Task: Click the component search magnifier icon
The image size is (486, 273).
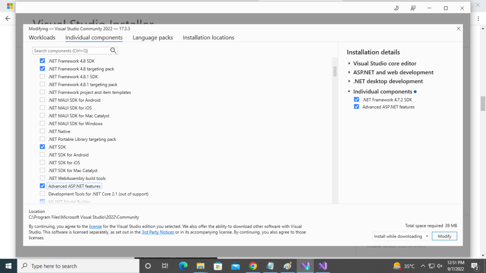Action: 113,50
